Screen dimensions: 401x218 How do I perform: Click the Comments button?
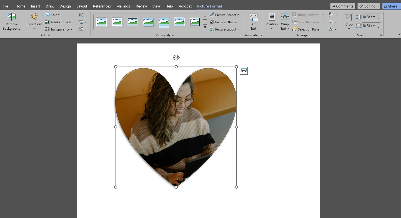pos(343,6)
